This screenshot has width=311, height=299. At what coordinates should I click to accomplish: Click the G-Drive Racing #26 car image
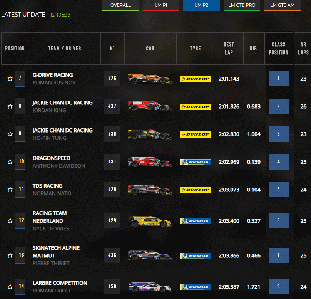click(x=150, y=79)
